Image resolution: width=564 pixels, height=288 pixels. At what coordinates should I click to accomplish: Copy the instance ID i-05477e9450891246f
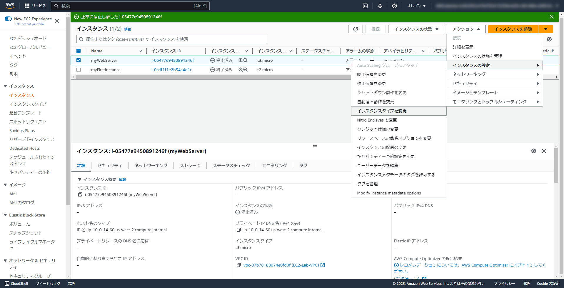point(80,194)
